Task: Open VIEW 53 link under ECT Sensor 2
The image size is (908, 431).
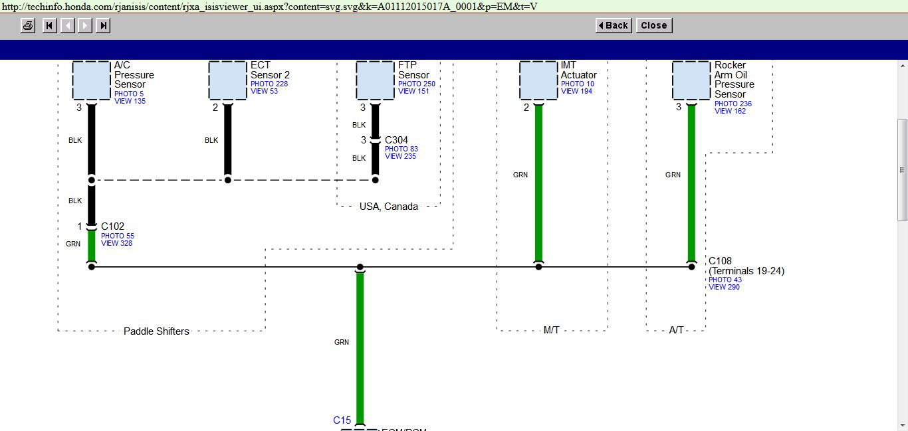Action: pos(264,91)
